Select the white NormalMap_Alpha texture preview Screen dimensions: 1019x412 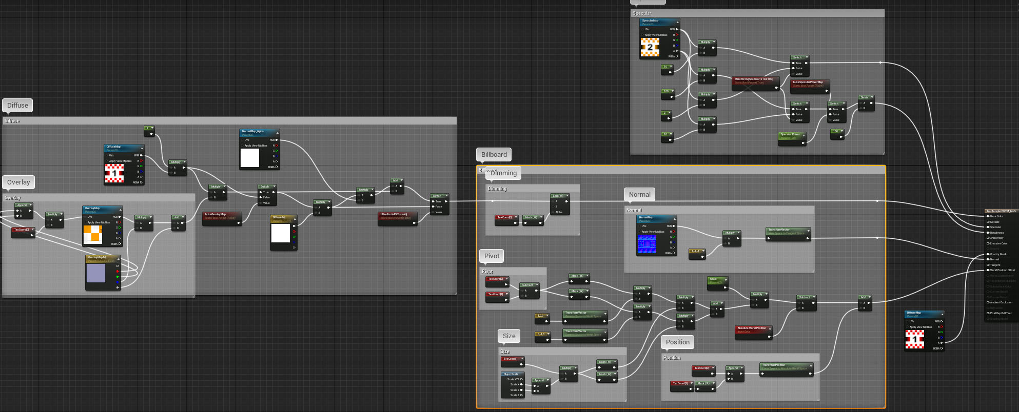point(250,158)
